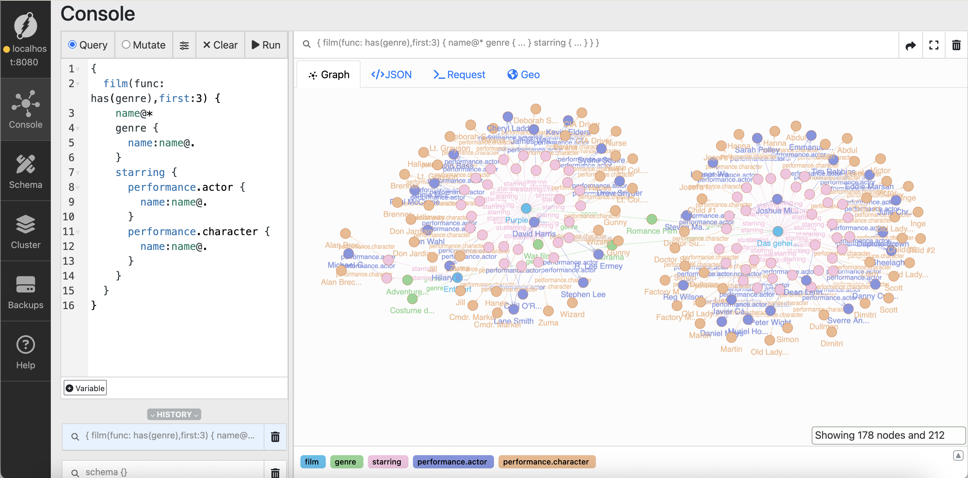Select the Mutate radio button
Image resolution: width=968 pixels, height=478 pixels.
click(x=126, y=45)
